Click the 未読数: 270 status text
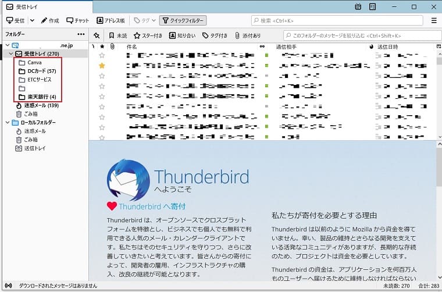Screen dimensions: 442x292 click(396, 286)
